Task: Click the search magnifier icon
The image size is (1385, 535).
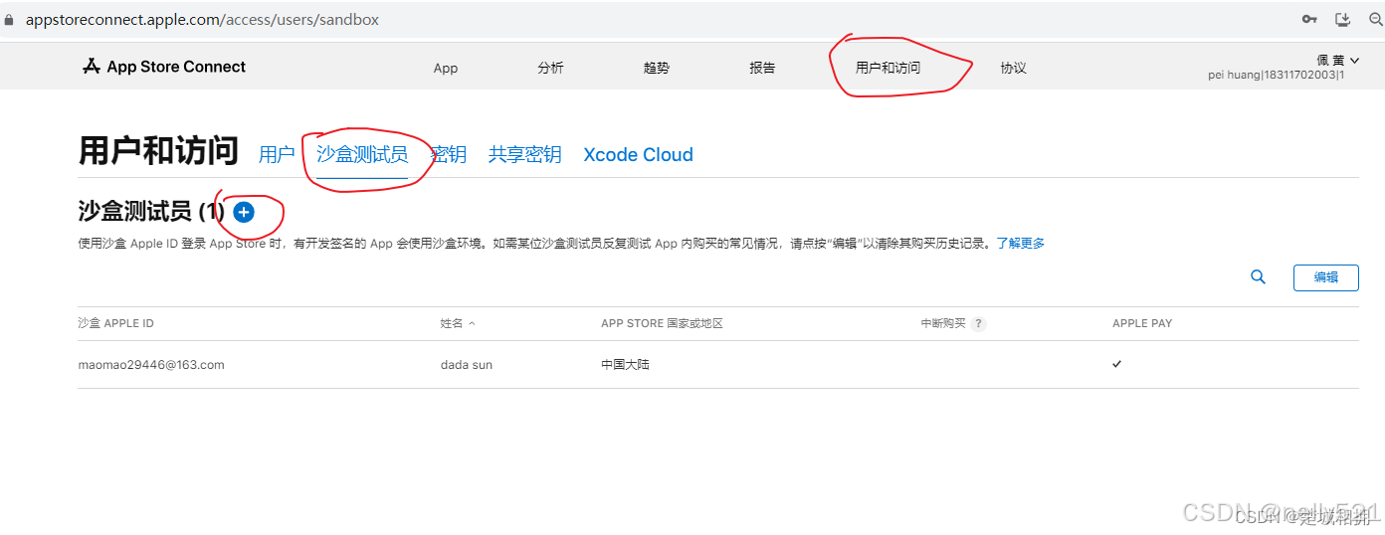Action: 1258,277
